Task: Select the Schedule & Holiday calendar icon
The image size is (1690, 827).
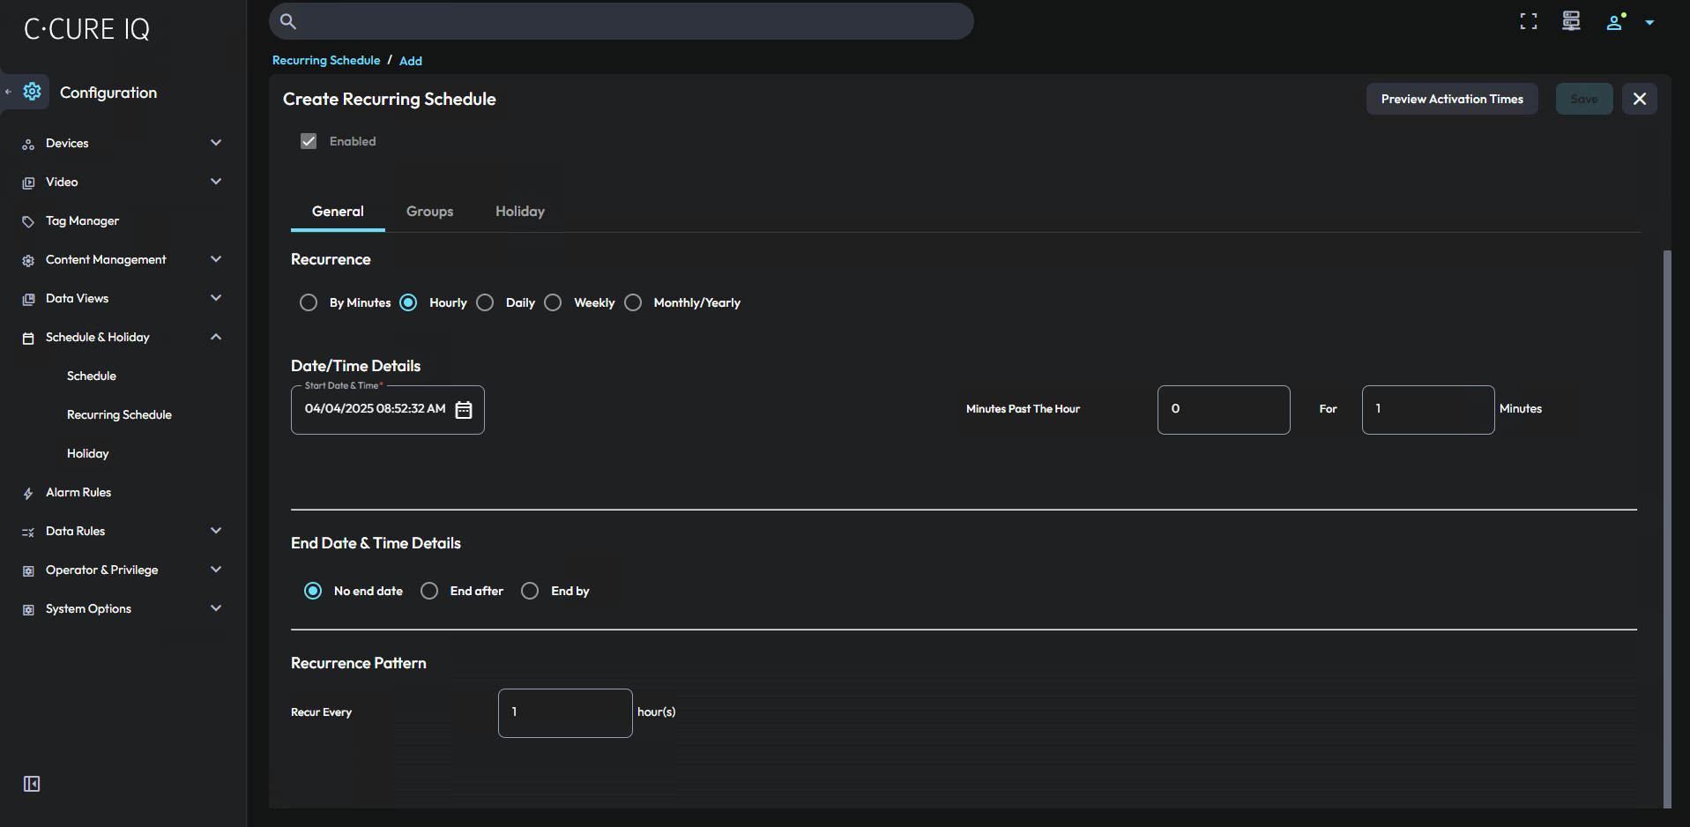Action: coord(29,337)
